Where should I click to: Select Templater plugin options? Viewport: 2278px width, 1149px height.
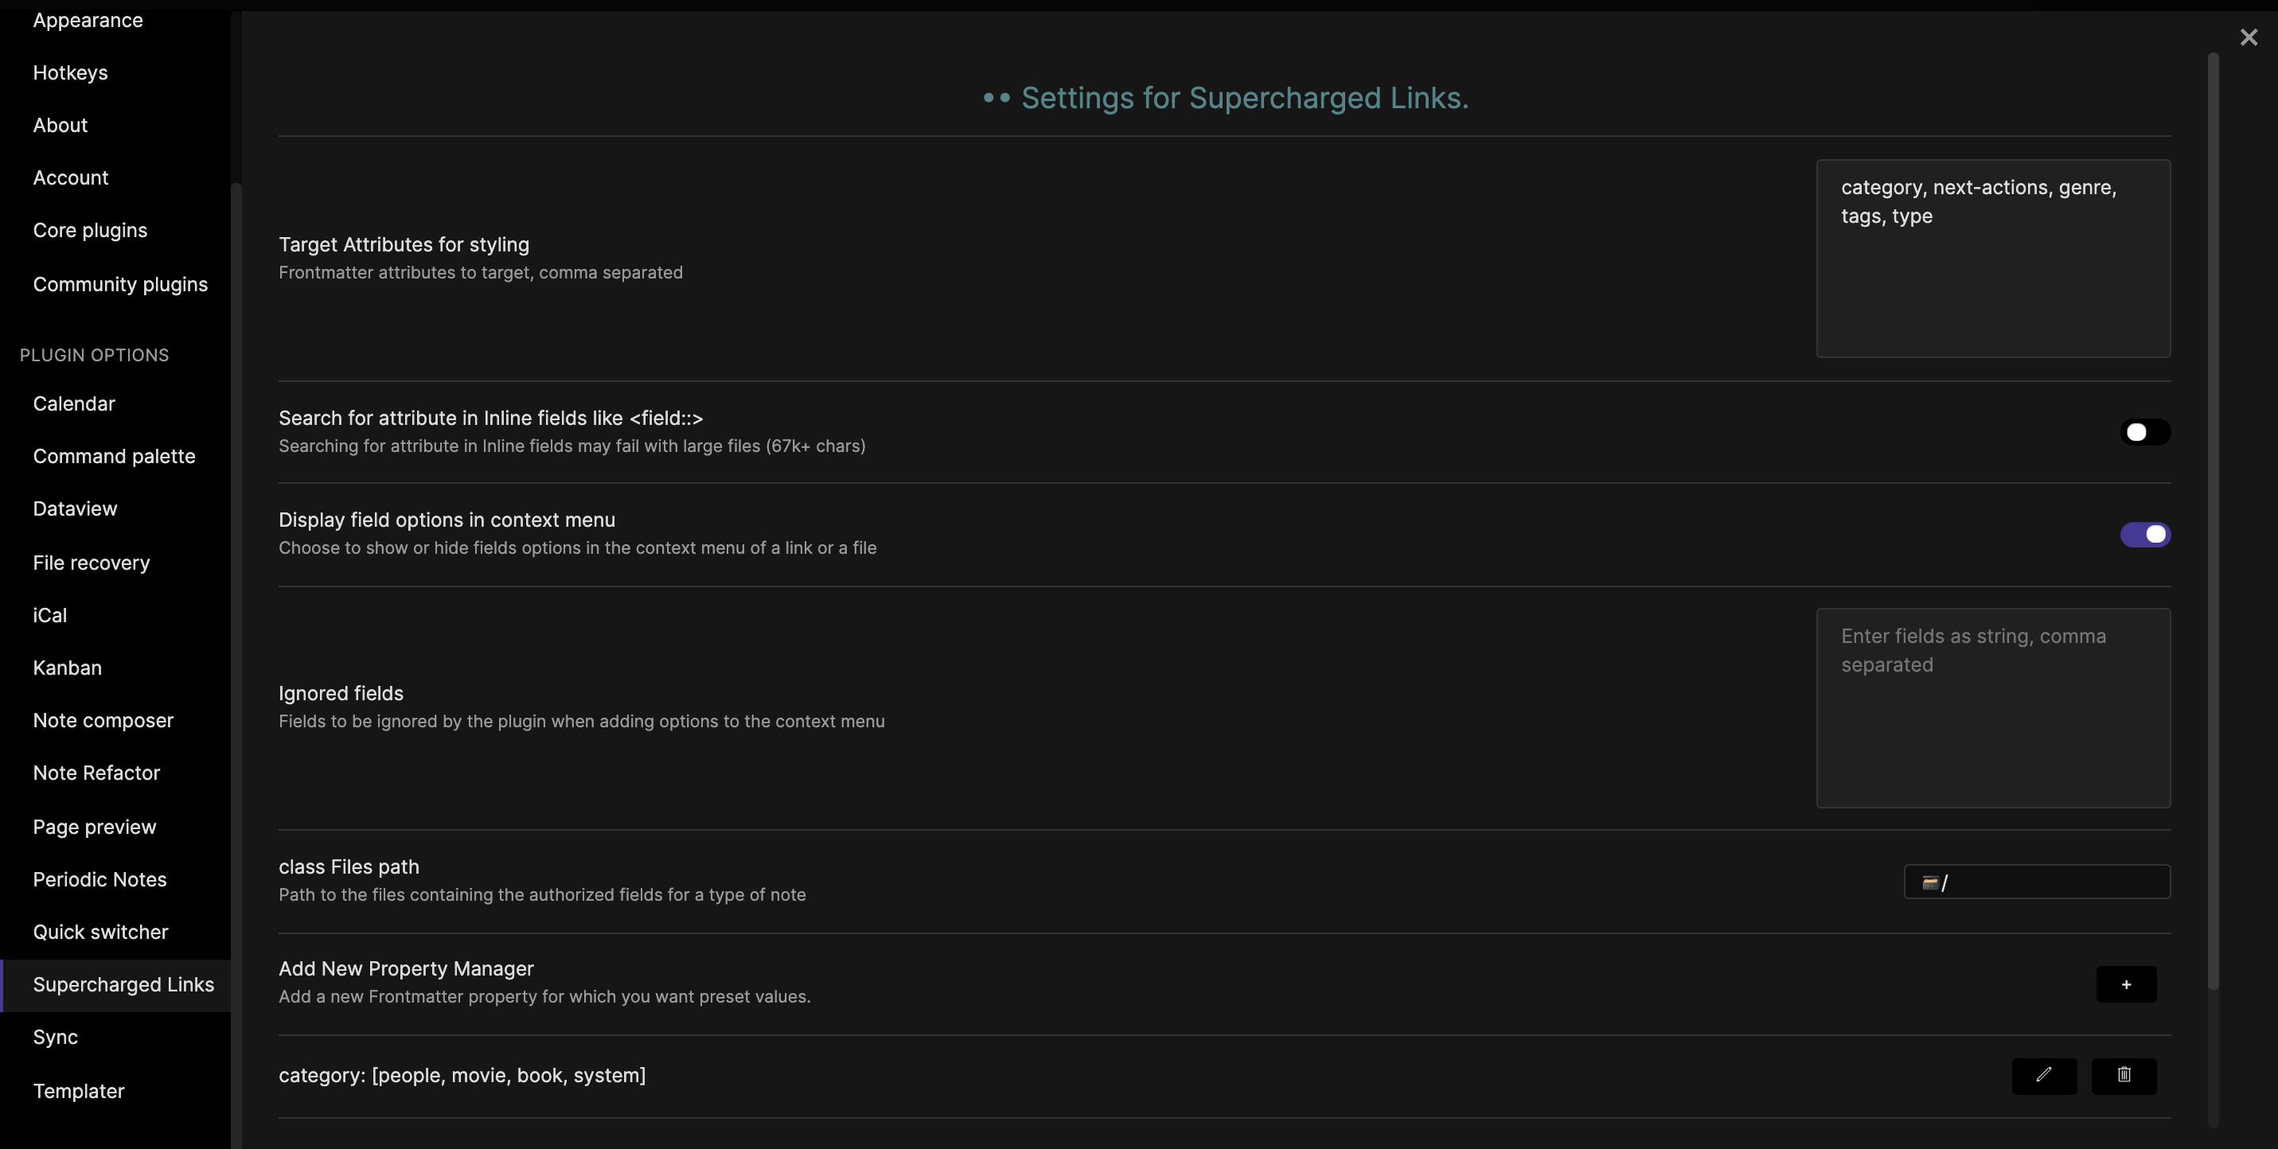coord(79,1091)
